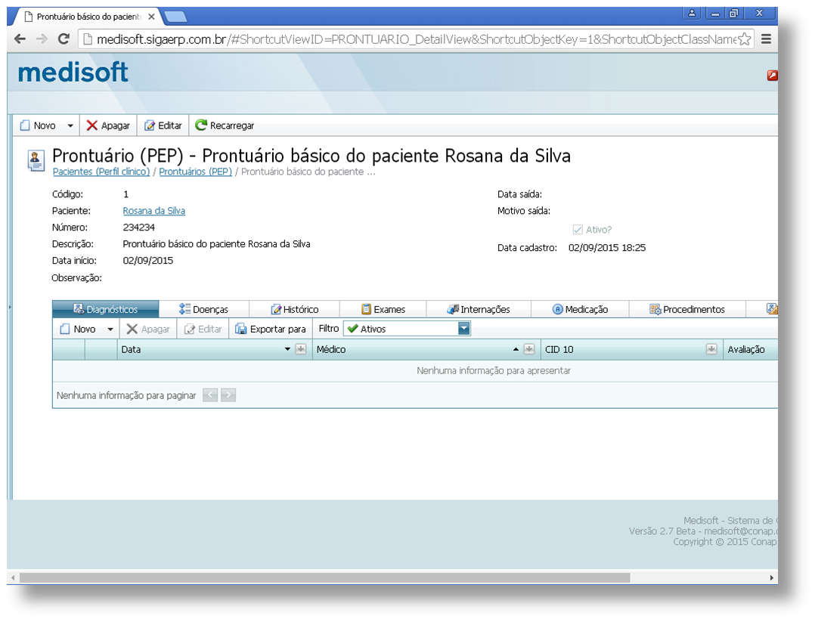Viewport: 815px width, 622px height.
Task: Click Exportar para in the grid toolbar
Action: [271, 330]
